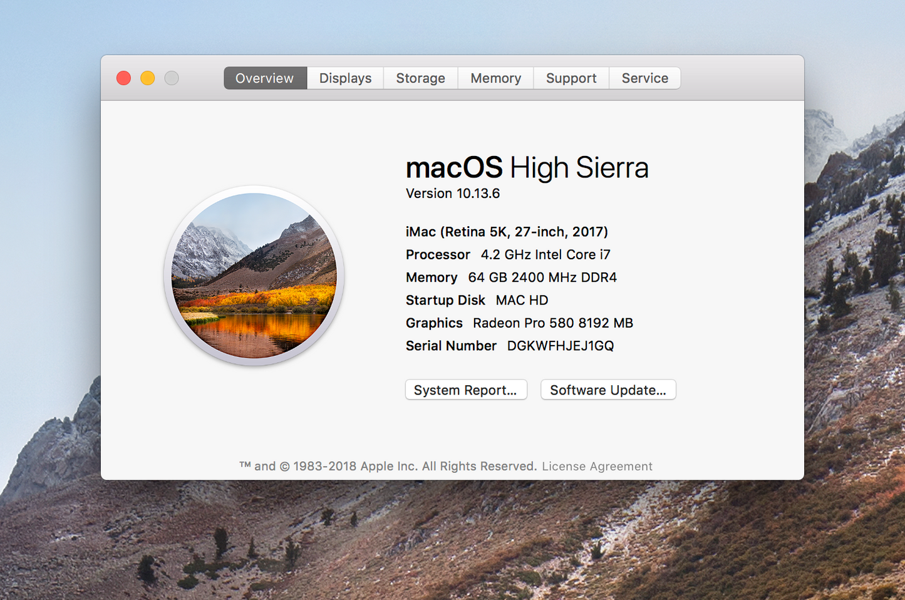The image size is (905, 600).
Task: Click the Version 10.13.6 text
Action: pyautogui.click(x=452, y=194)
